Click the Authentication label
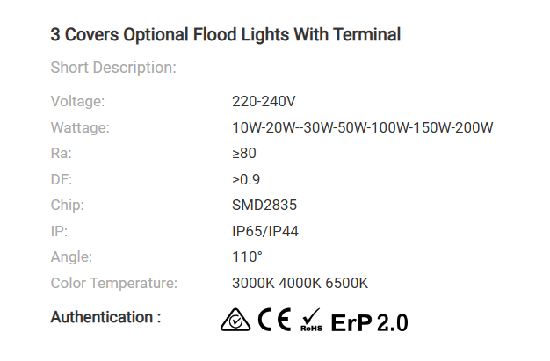 pos(105,317)
